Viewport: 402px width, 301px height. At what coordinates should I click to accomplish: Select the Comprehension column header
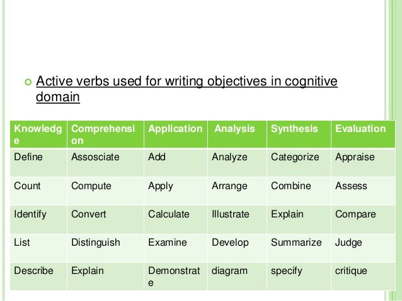click(x=105, y=134)
